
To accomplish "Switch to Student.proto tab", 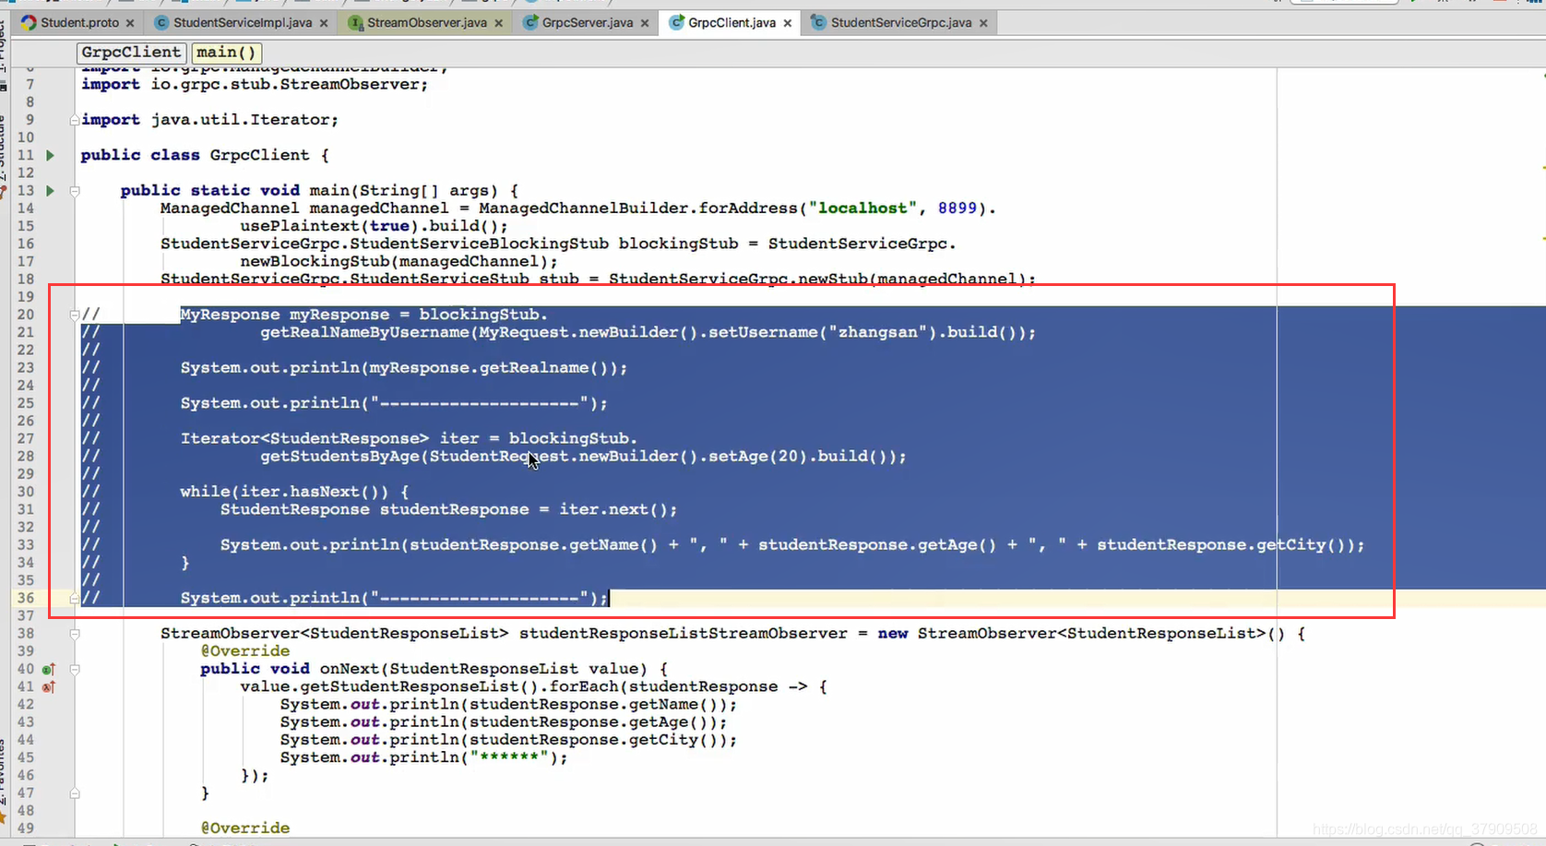I will [x=78, y=22].
